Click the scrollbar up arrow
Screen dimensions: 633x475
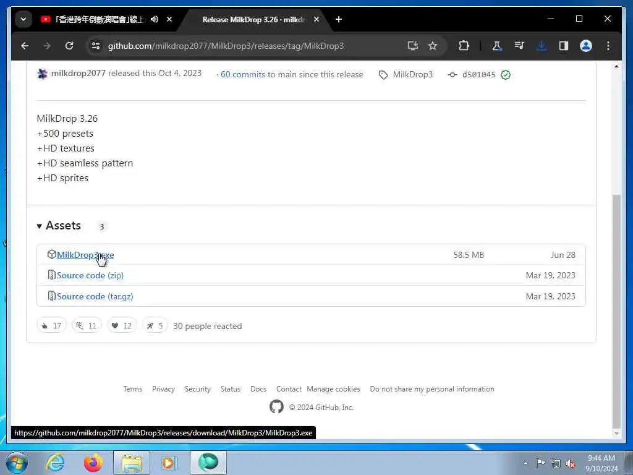(616, 66)
